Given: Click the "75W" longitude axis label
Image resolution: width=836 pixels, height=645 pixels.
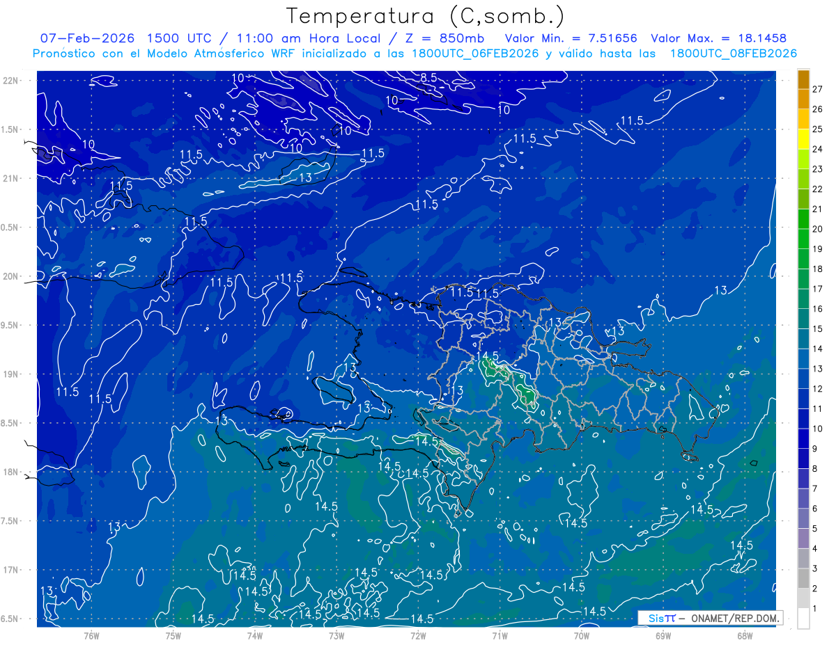Looking at the screenshot, I should tap(173, 635).
